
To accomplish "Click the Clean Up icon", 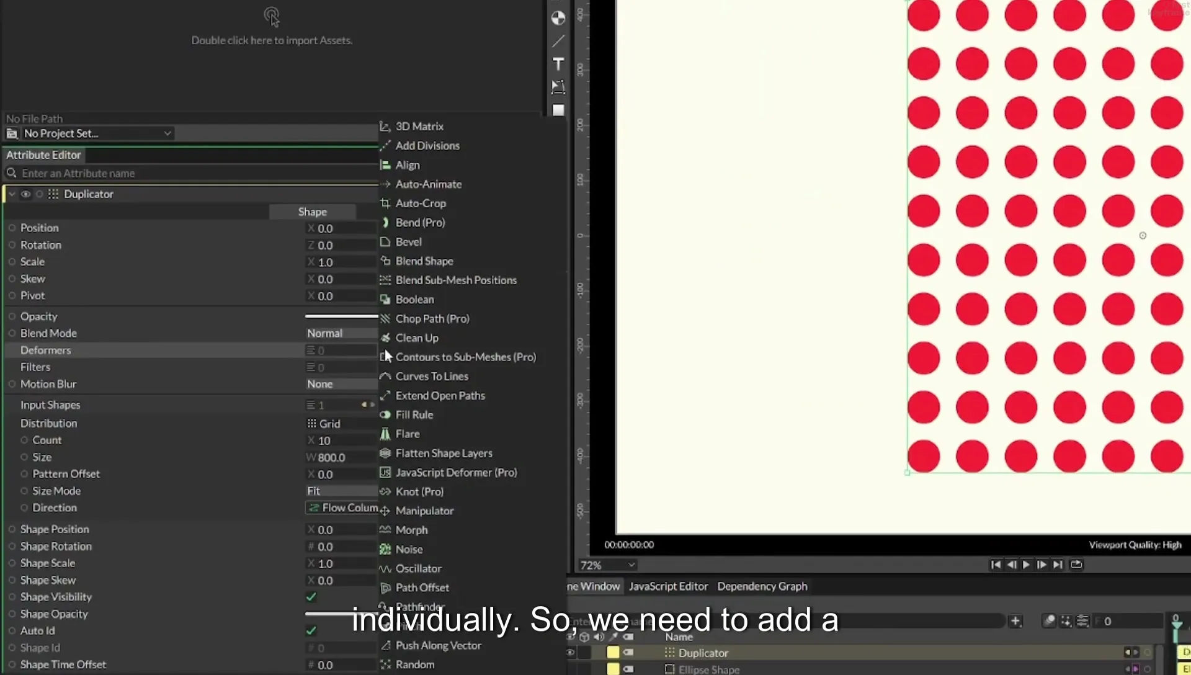I will click(x=385, y=337).
